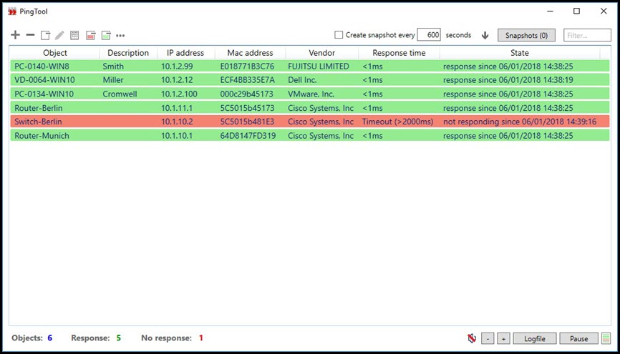Click the Dell Inc. vendor cell
The image size is (620, 354).
tap(302, 80)
